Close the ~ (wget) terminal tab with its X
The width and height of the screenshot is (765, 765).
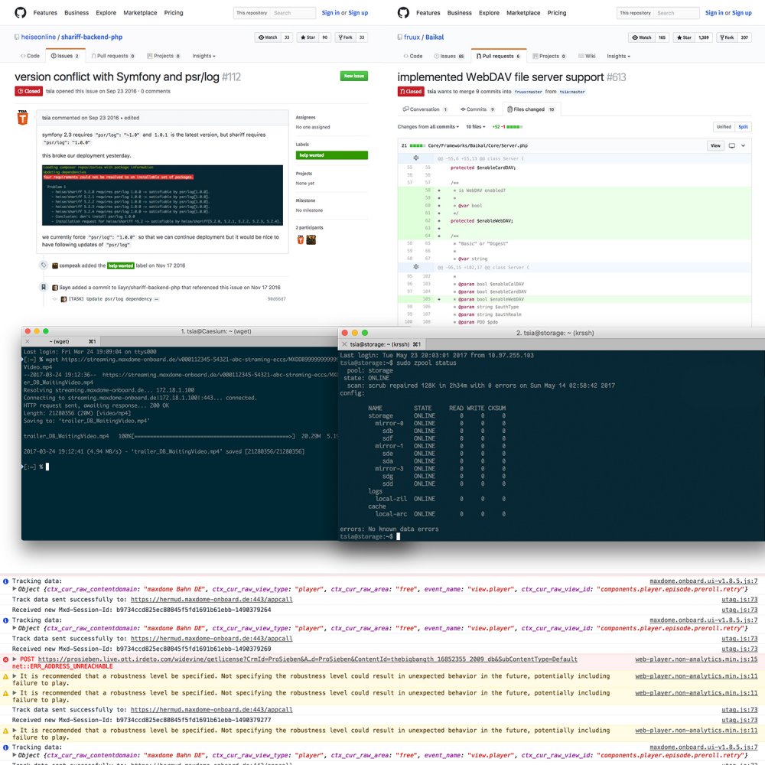28,341
